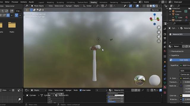The image size is (190, 106).
Task: Open the Editar menu in top bar
Action: coord(7,2)
